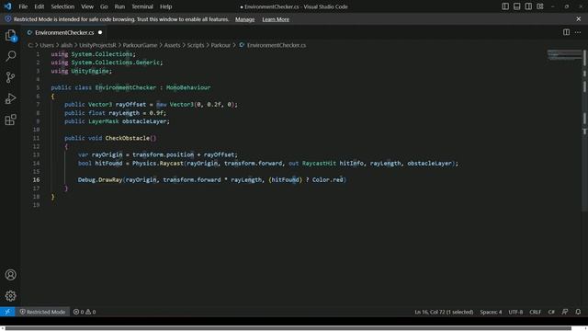Click the editor minimap preview
This screenshot has height=331, width=588.
click(x=564, y=55)
